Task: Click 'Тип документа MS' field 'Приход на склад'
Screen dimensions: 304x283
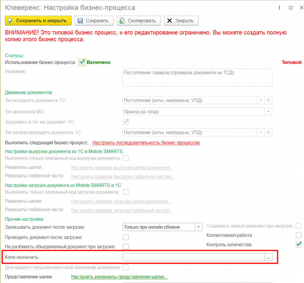Action: click(194, 112)
